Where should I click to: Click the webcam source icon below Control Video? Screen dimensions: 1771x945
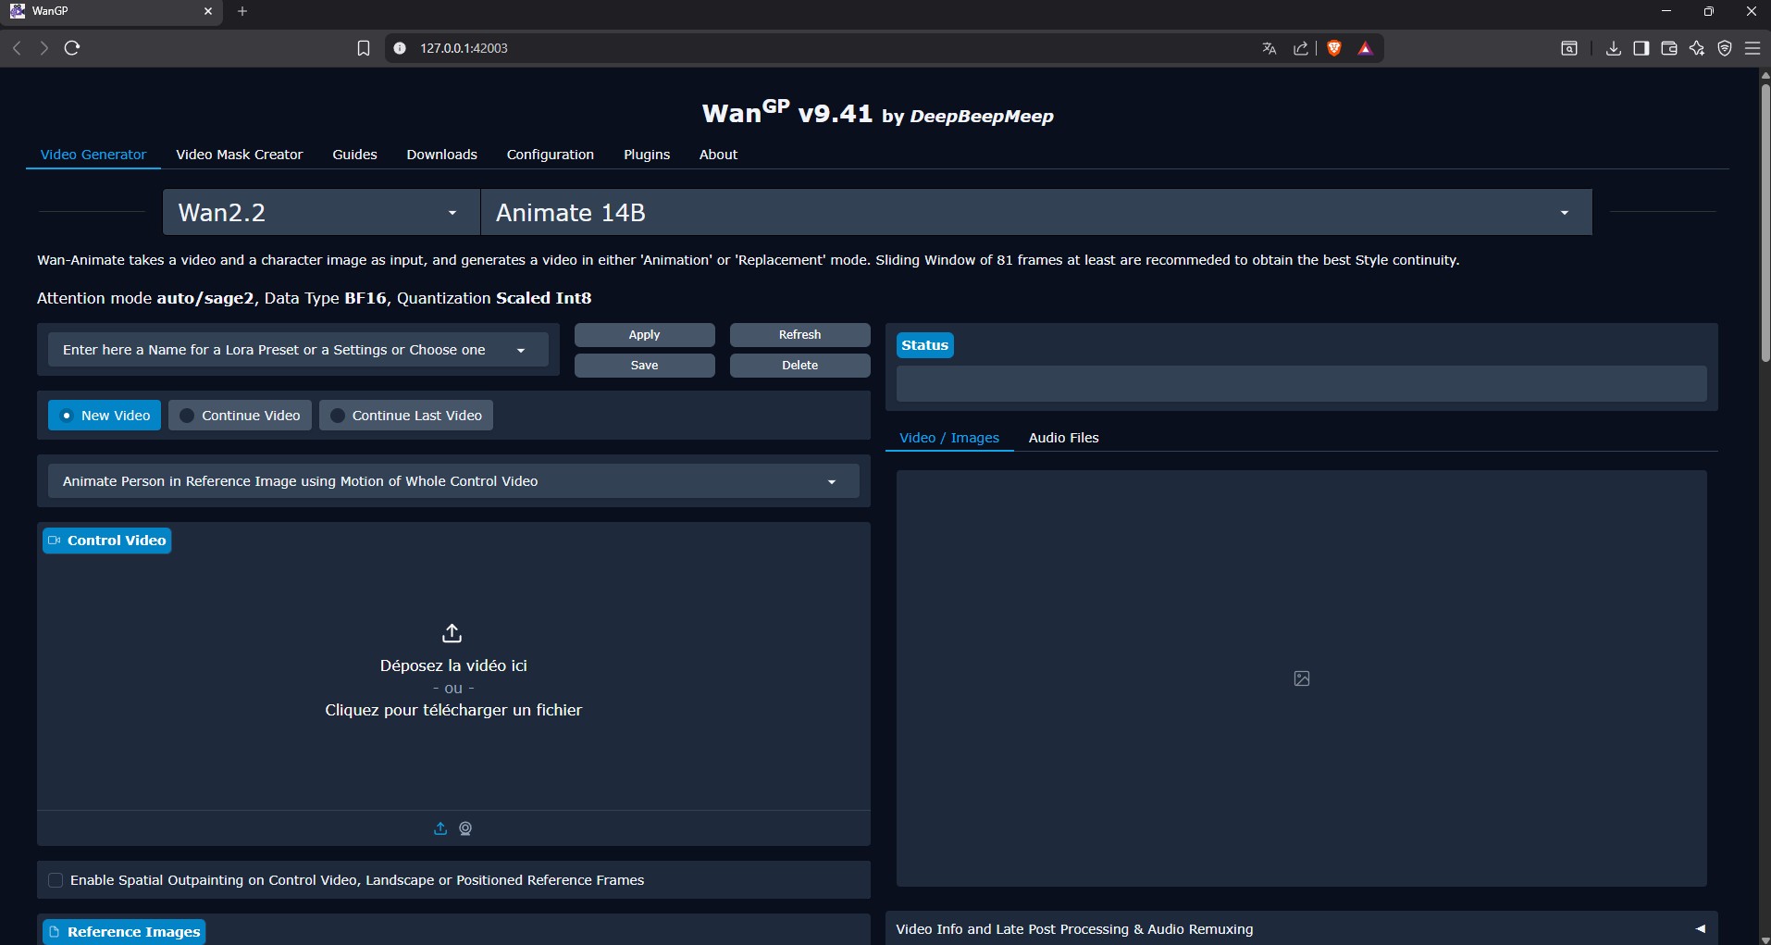(x=465, y=828)
